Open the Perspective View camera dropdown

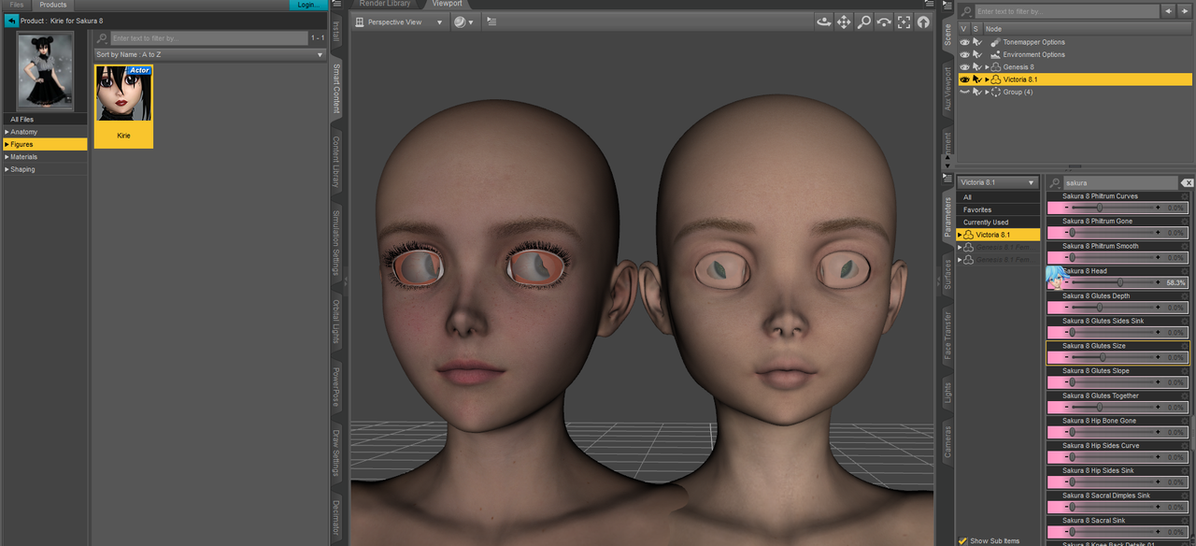pos(400,22)
